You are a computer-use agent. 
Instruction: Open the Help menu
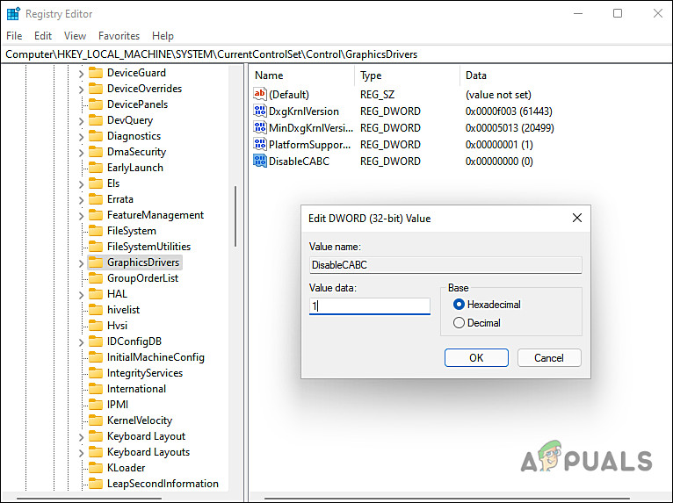[163, 36]
